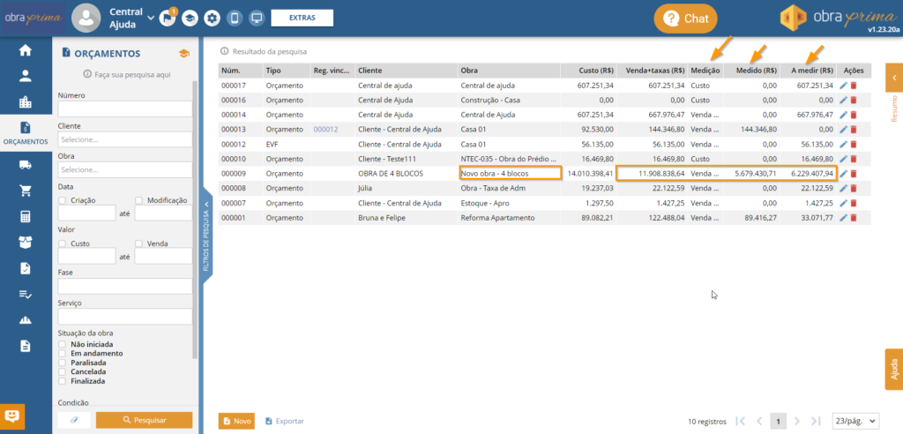
Task: Sort by the Medição column header
Action: (x=705, y=71)
